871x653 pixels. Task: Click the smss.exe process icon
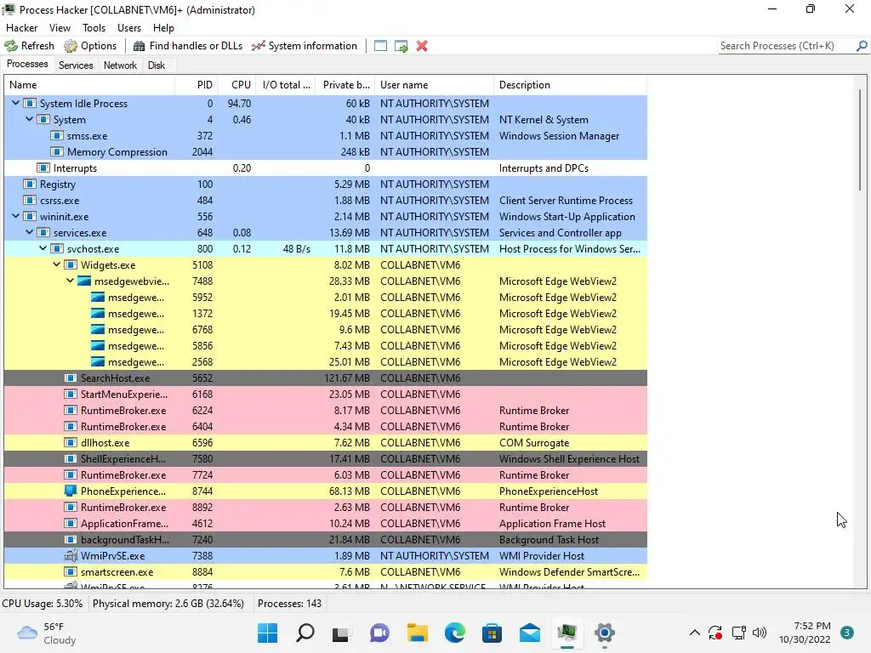pos(57,136)
